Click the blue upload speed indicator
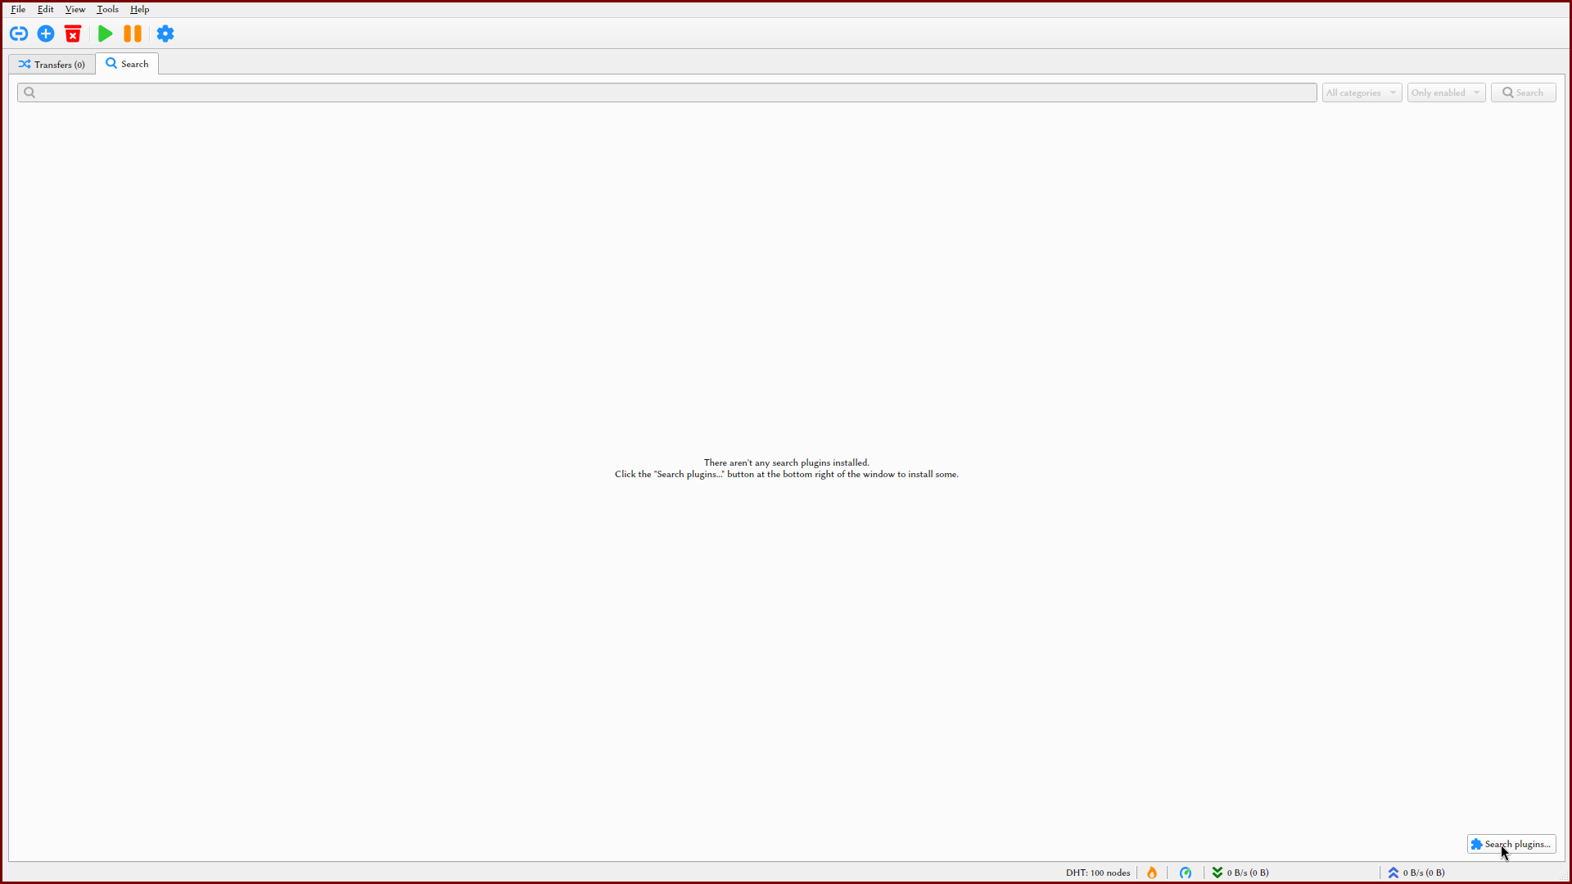This screenshot has width=1572, height=884. point(1416,873)
